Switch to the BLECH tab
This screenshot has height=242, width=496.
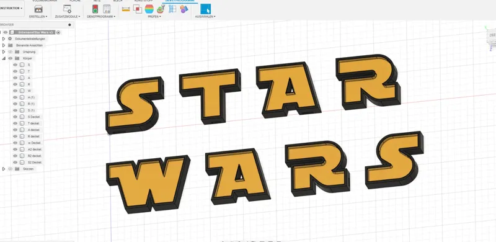click(118, 1)
